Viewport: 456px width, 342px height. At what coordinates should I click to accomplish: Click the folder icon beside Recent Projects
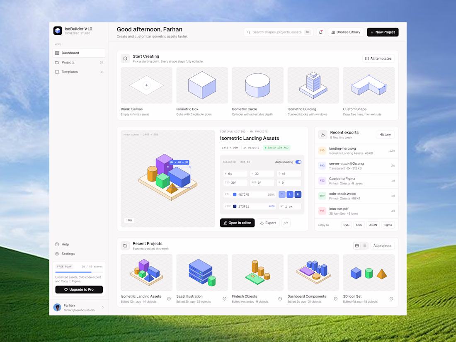click(125, 246)
